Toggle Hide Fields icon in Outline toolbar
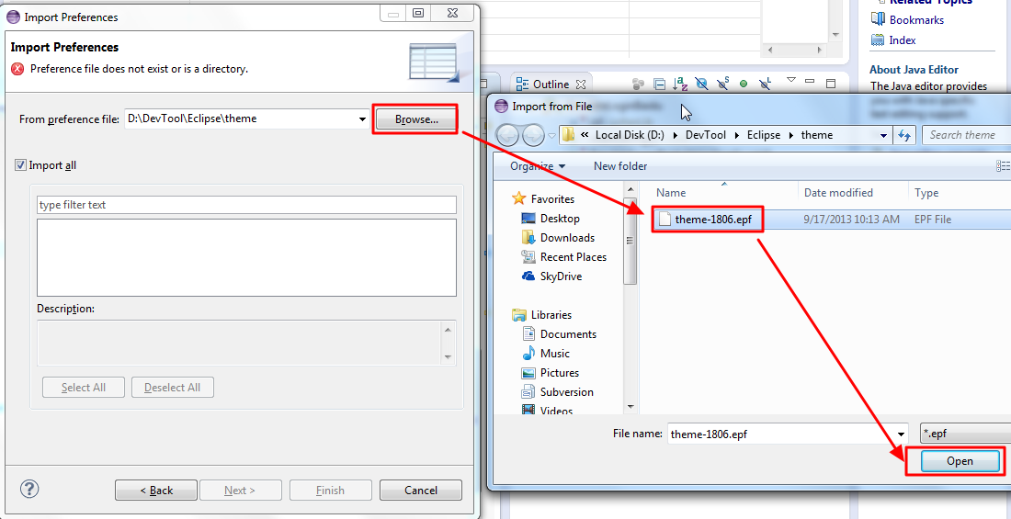Viewport: 1011px width, 519px height. click(x=702, y=84)
